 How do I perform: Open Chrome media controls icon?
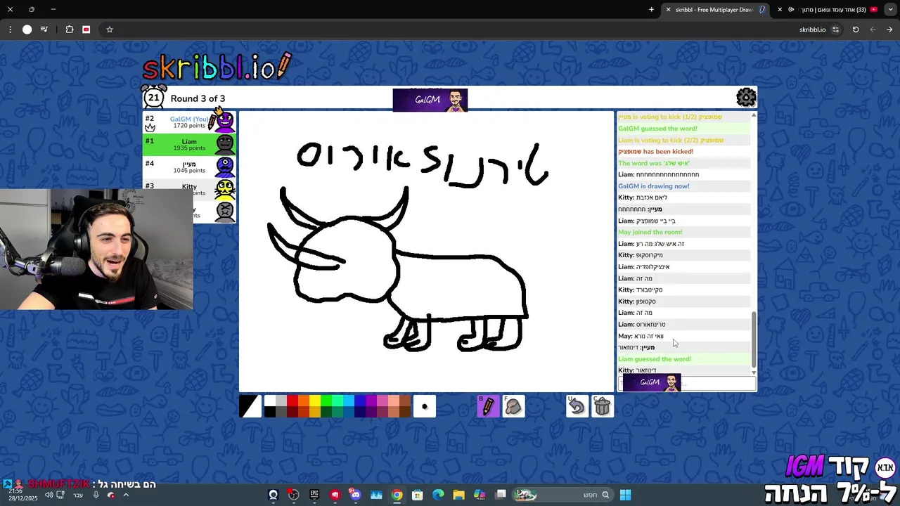pos(44,30)
